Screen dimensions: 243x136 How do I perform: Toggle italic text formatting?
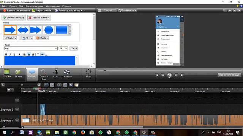(x=10, y=54)
